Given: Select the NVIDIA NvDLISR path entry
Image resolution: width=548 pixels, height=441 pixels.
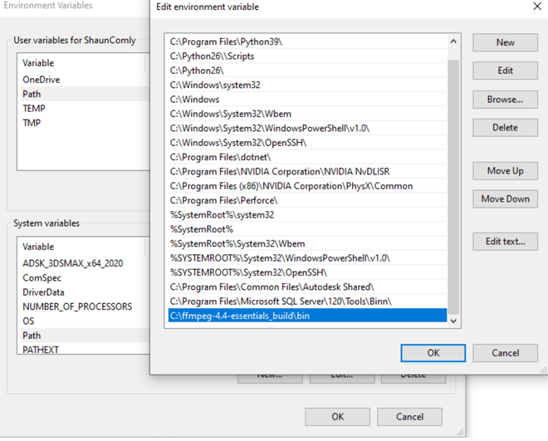Looking at the screenshot, I should [x=307, y=171].
